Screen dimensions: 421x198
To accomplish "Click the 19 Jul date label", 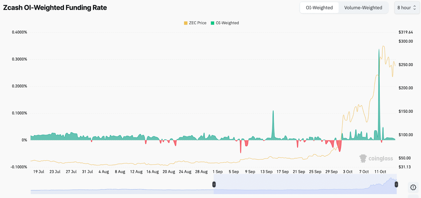I will 39,172.
